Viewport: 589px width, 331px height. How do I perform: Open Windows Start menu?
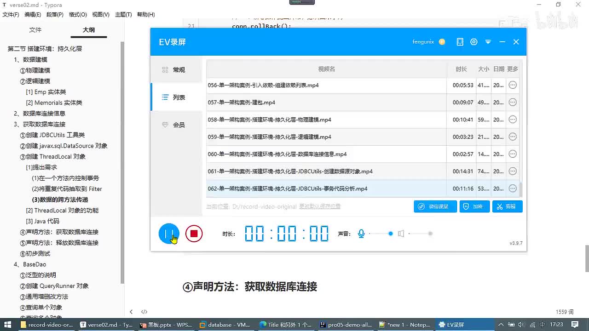[7, 325]
